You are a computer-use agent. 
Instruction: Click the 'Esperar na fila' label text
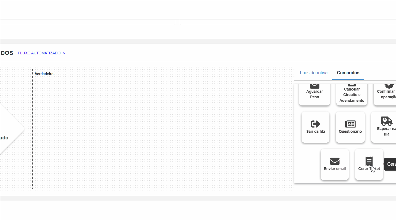pos(386,132)
